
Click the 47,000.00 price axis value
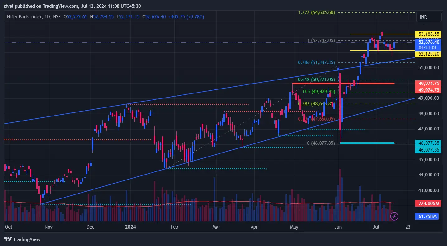pos(429,129)
